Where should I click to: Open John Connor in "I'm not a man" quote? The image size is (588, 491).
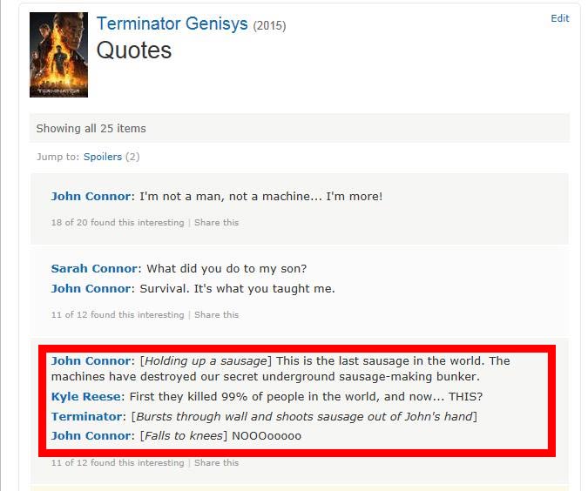[x=91, y=196]
